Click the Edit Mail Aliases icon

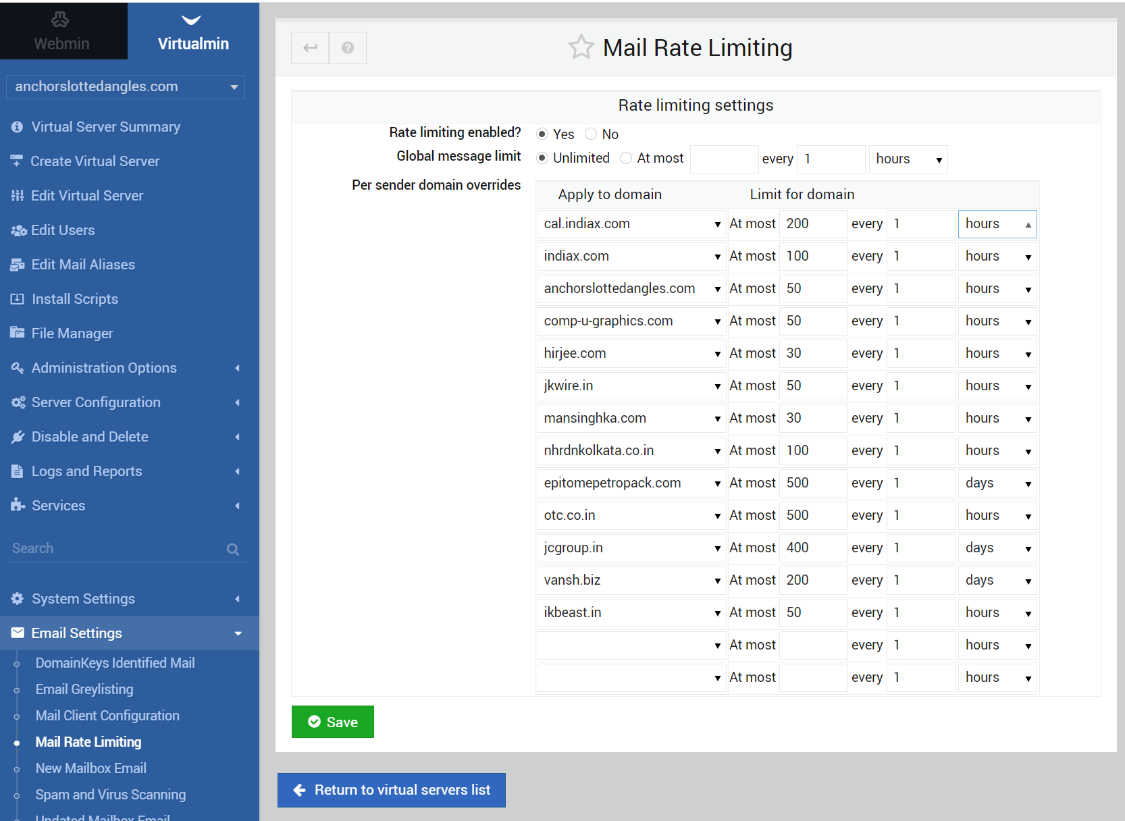point(18,265)
